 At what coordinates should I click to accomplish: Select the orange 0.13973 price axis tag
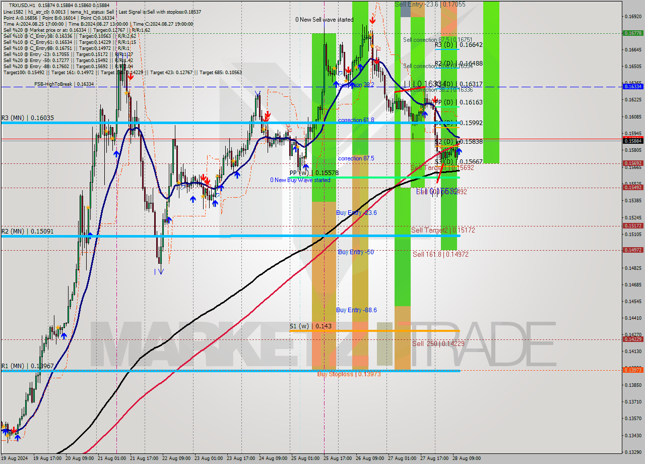tap(632, 370)
